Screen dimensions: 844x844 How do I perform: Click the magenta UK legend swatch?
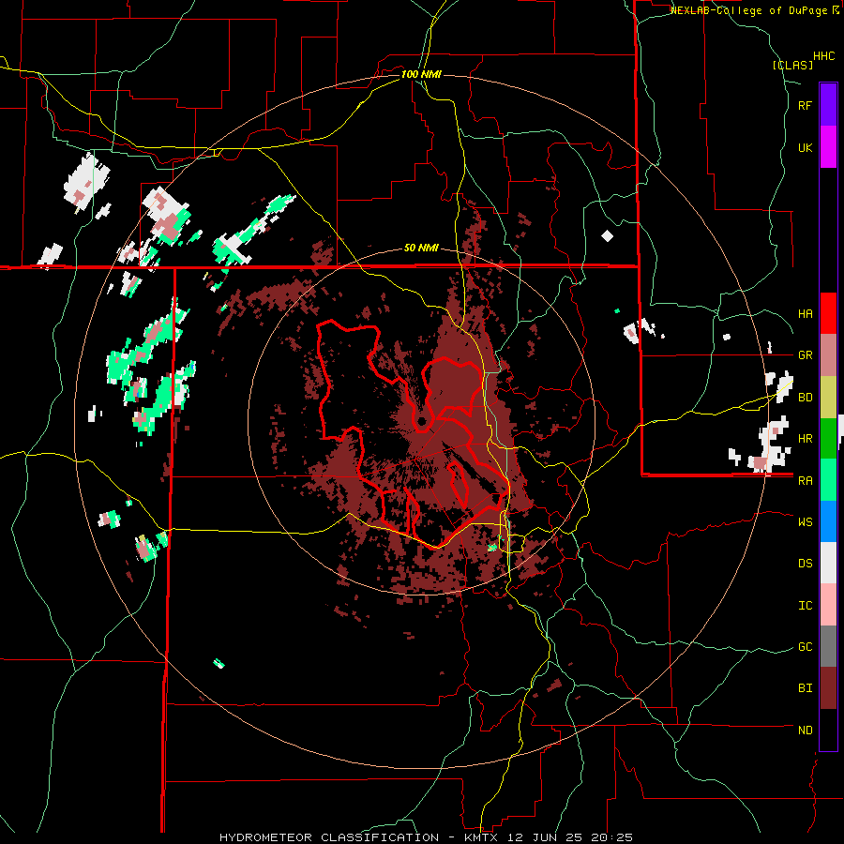tap(828, 147)
